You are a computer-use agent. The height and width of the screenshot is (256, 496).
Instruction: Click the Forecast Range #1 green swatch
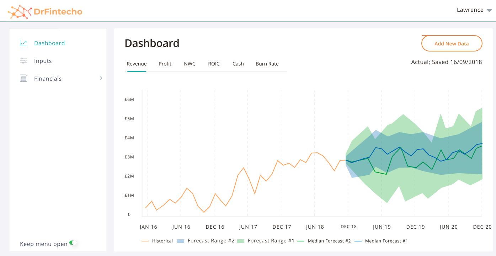[240, 240]
